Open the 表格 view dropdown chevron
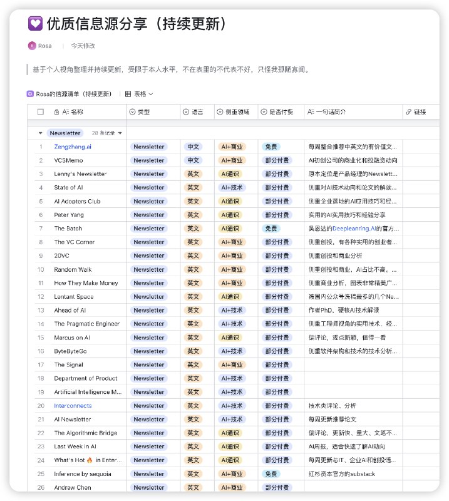449x501 pixels. (x=151, y=94)
